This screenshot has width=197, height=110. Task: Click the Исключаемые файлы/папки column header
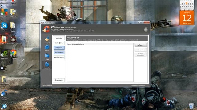click(x=100, y=44)
